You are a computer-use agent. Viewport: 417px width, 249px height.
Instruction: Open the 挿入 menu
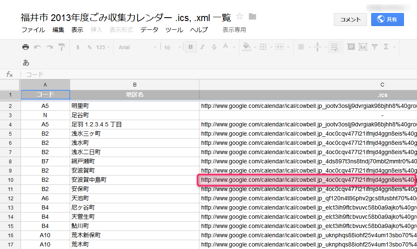(x=96, y=30)
